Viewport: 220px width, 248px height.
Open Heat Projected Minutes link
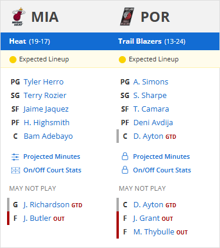pyautogui.click(x=52, y=156)
